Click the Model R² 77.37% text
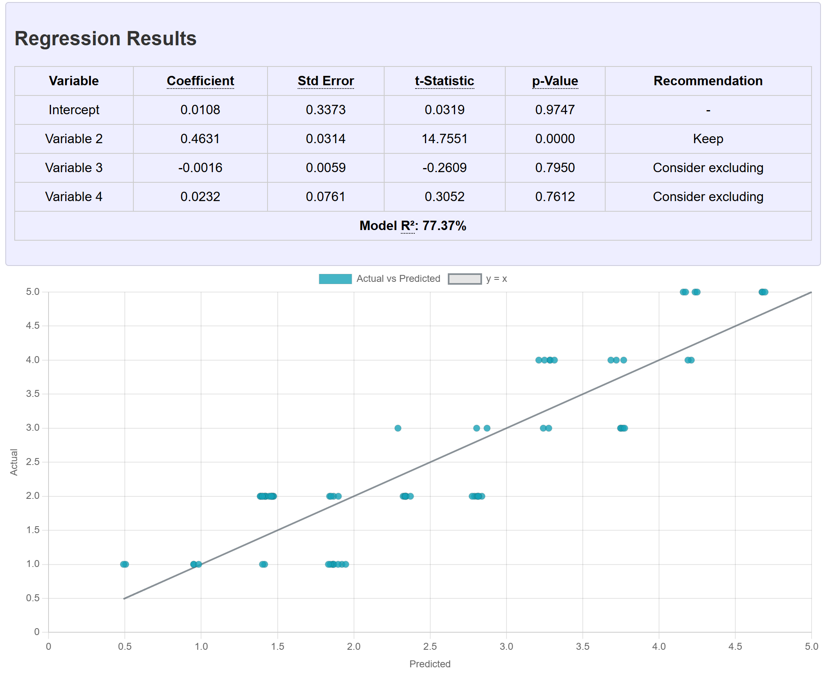The height and width of the screenshot is (682, 834). 413,226
